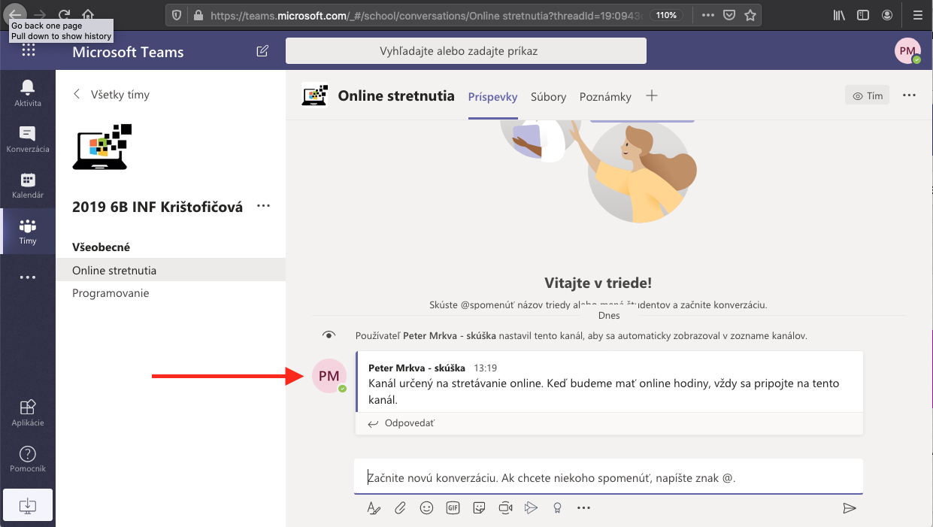
Task: Expand more apps in left sidebar
Action: point(28,277)
